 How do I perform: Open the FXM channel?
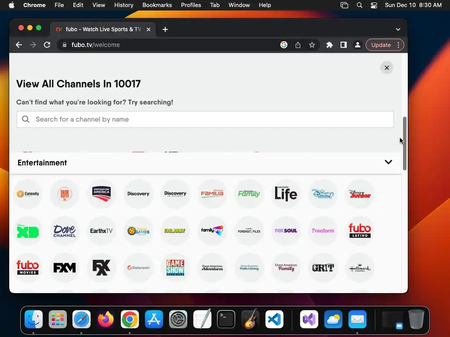point(65,268)
